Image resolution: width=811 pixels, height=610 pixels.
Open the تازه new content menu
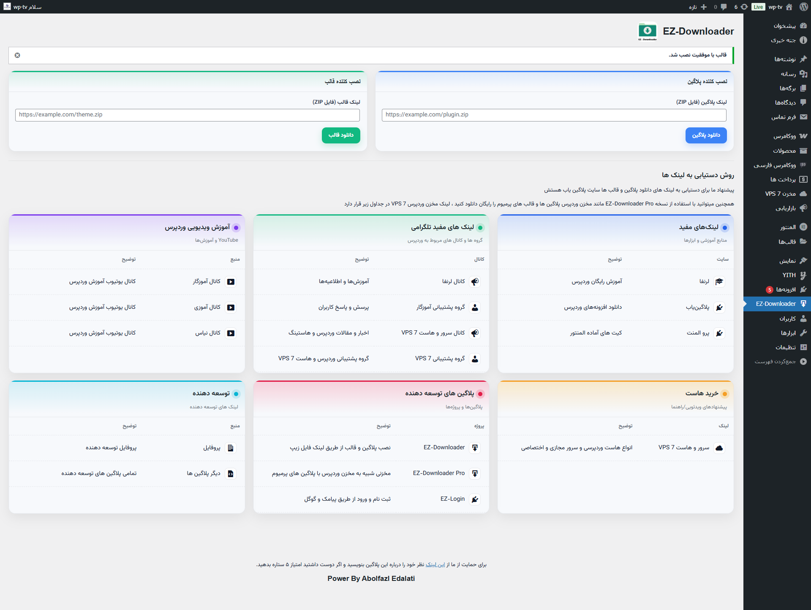click(698, 7)
